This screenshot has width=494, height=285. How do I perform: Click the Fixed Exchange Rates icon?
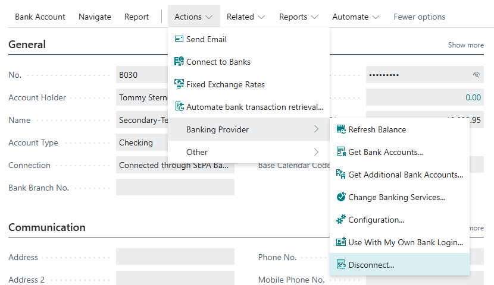point(179,84)
